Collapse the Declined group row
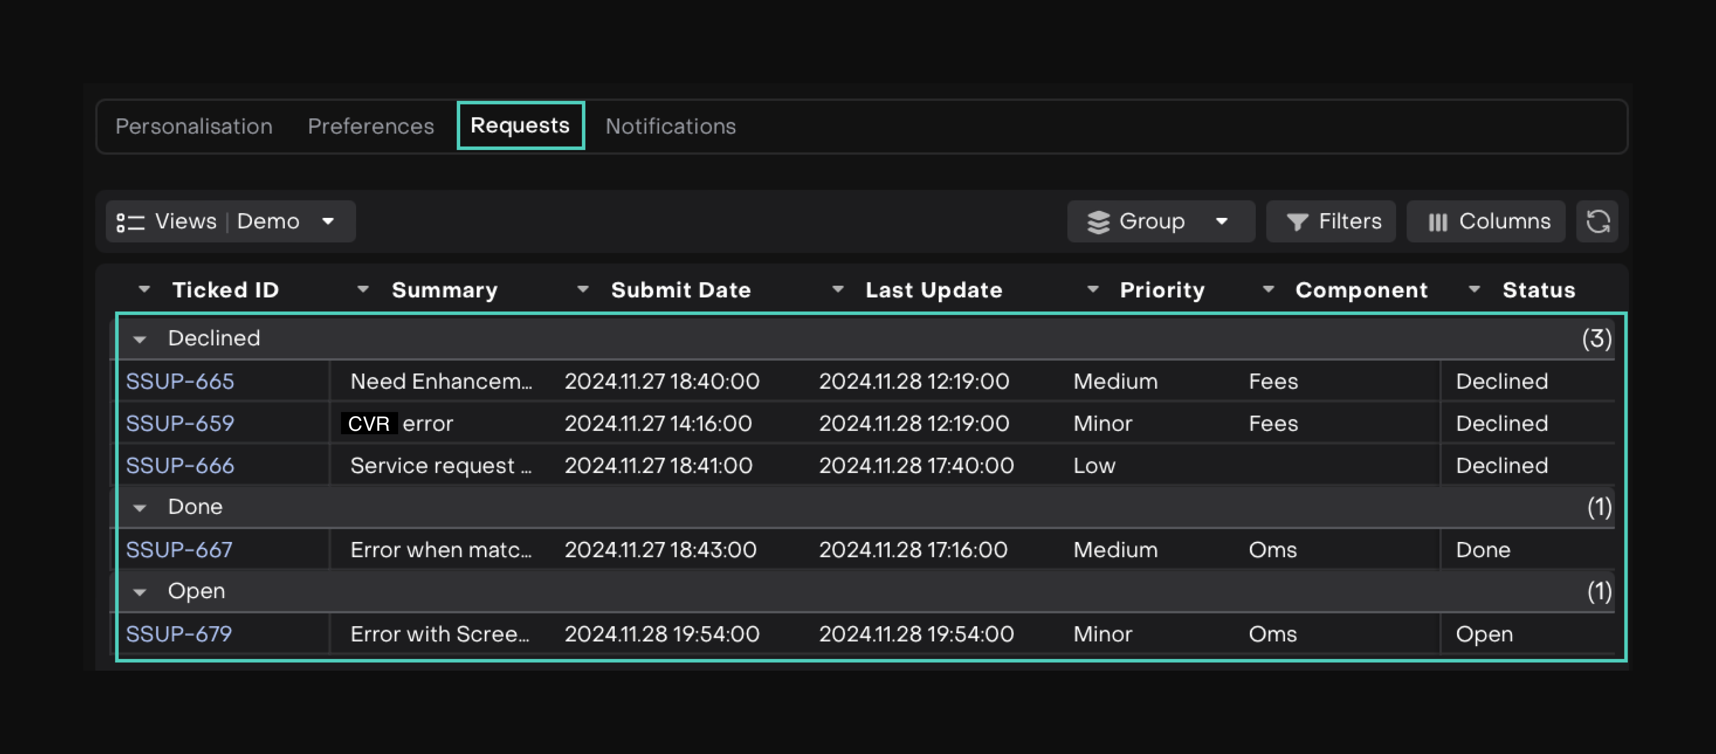The image size is (1716, 754). [139, 340]
